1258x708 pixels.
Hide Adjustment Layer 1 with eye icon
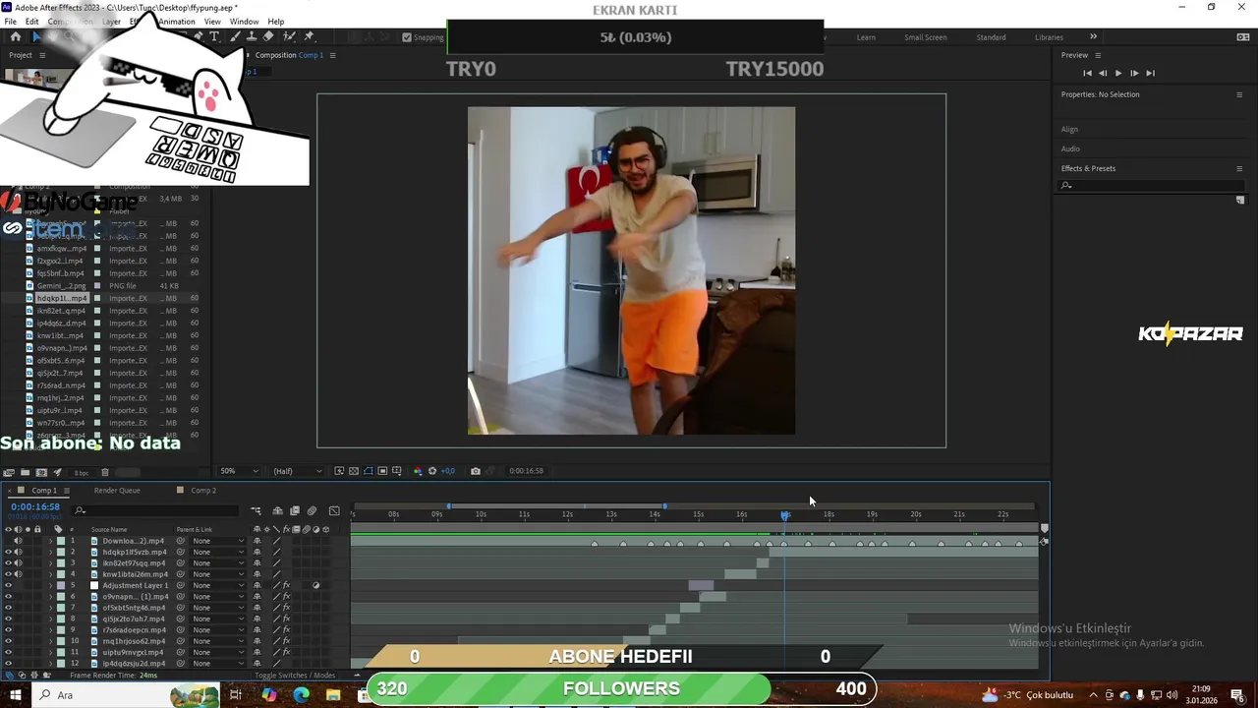pyautogui.click(x=8, y=585)
